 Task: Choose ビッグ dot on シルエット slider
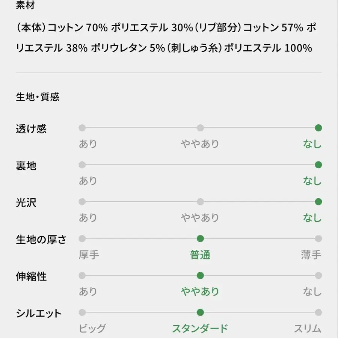pyautogui.click(x=82, y=312)
